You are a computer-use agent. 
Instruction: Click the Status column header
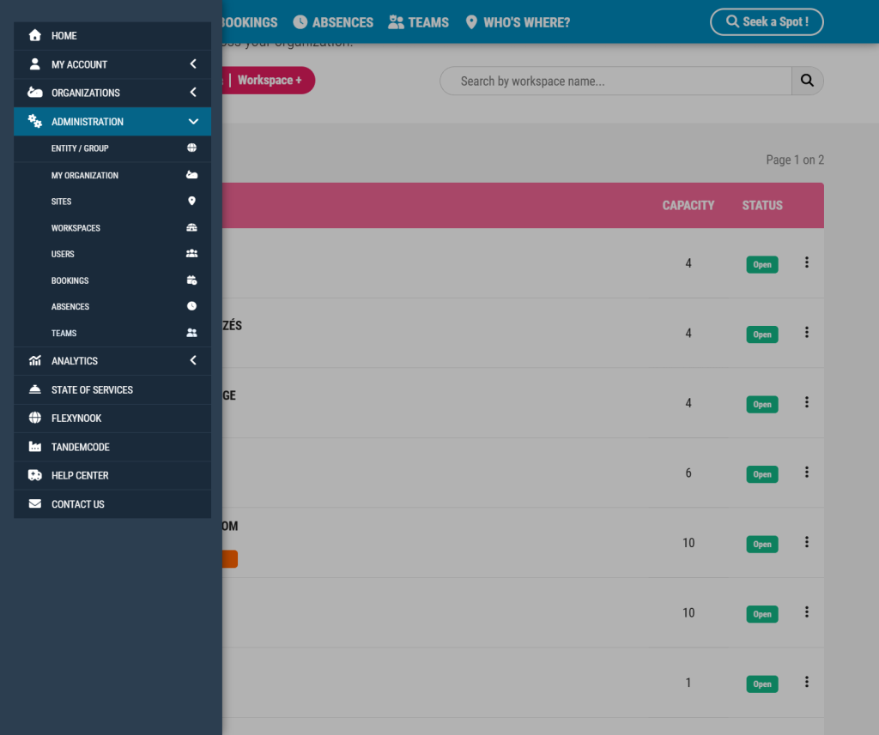click(x=762, y=205)
